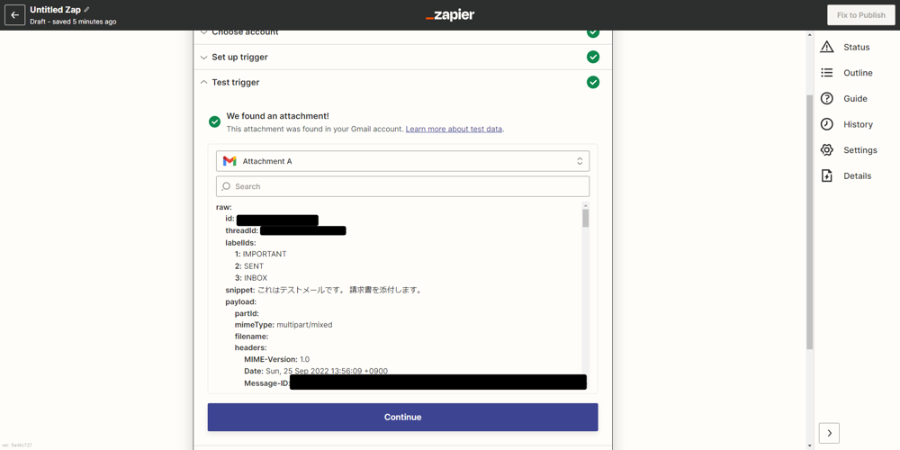Open the Status warning icon
This screenshot has height=450, width=900.
(x=826, y=47)
